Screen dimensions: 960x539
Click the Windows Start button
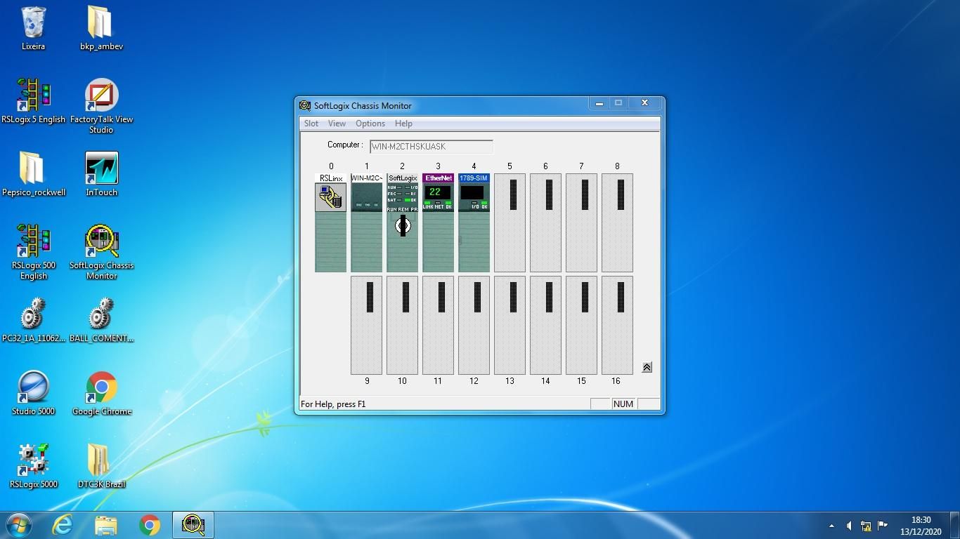[x=19, y=525]
